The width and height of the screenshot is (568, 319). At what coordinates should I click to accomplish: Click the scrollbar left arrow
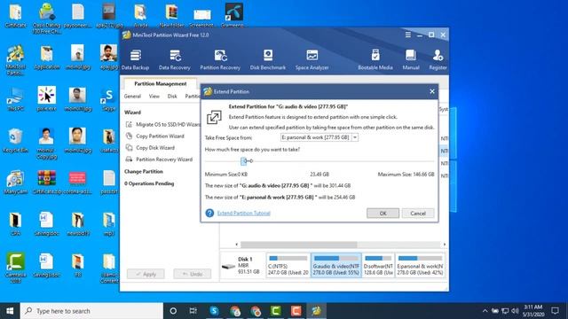[x=237, y=245]
